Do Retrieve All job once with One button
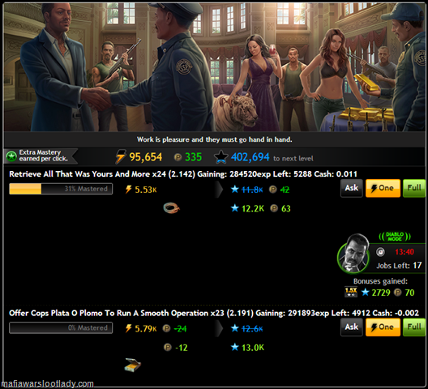 [383, 188]
